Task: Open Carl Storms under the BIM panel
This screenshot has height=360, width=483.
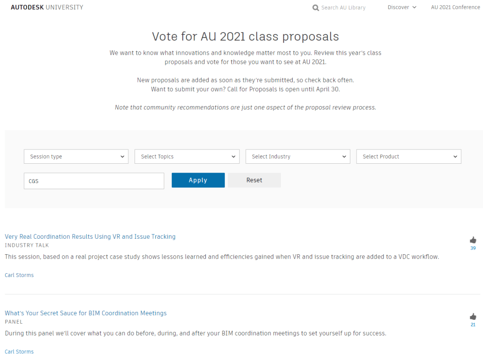Action: pos(19,352)
